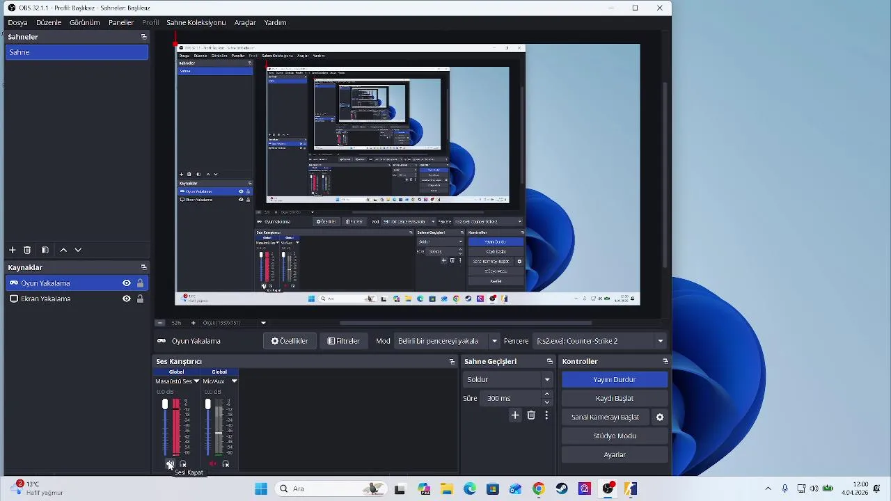The image size is (891, 501).
Task: Open the Sahne Koleksiyonu menu
Action: (x=196, y=22)
